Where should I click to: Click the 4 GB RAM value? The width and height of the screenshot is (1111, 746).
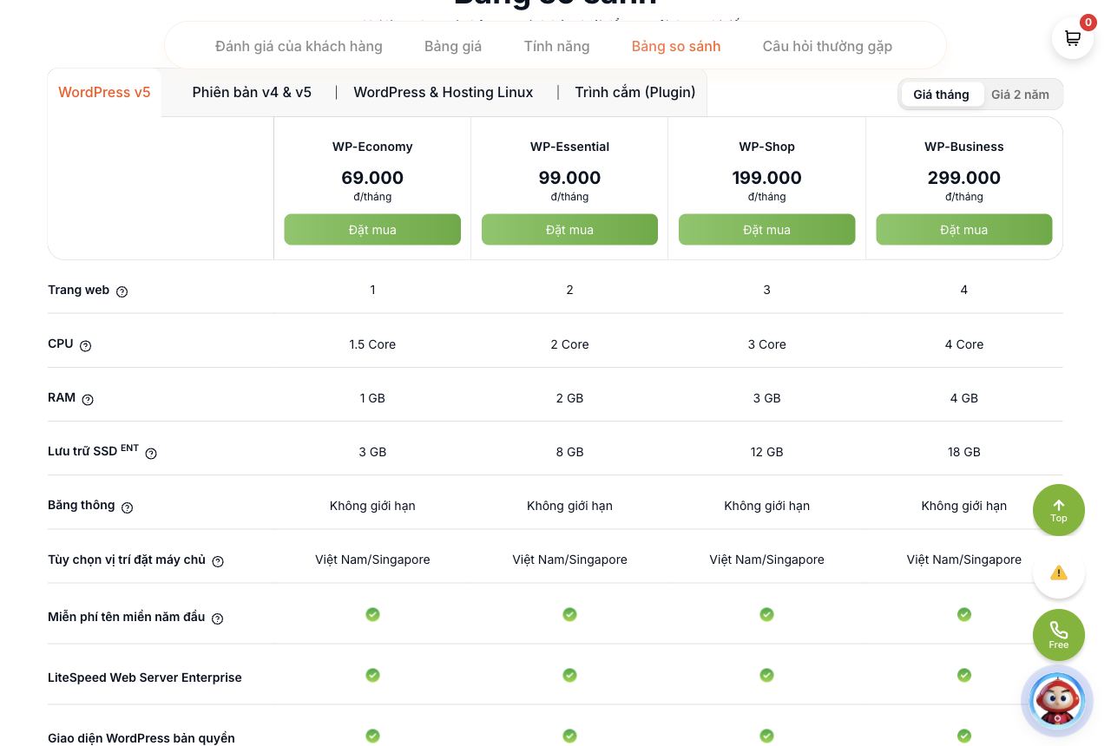(x=963, y=398)
